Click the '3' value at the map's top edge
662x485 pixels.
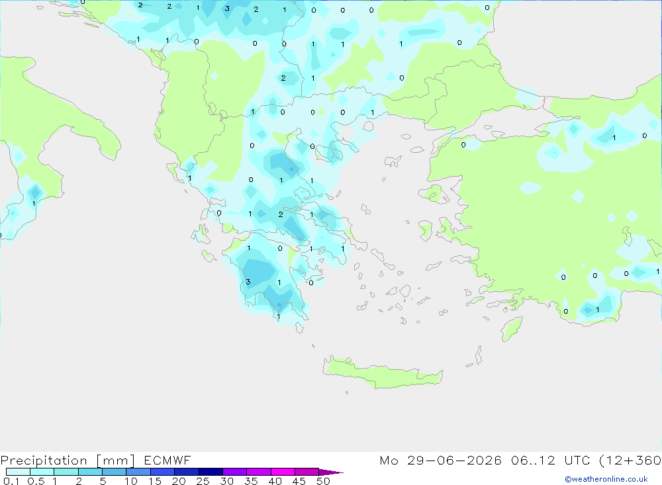pos(227,9)
